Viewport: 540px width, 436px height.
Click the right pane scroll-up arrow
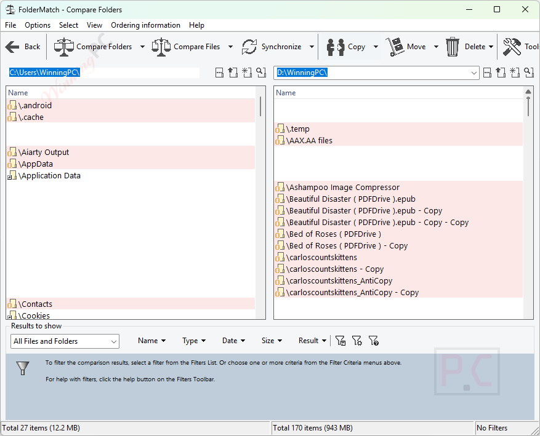coord(528,92)
